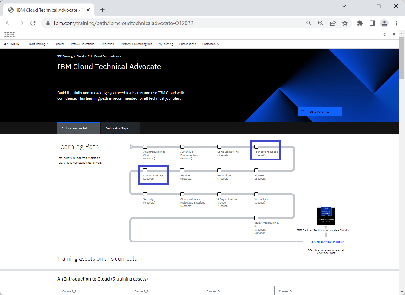Check the An Introduction to Cloud checkbox

pyautogui.click(x=145, y=146)
